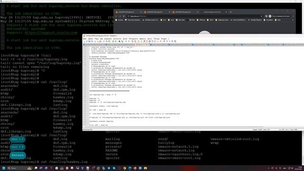
Task: Open the Macros menu in Notepad++
Action: 142,39
